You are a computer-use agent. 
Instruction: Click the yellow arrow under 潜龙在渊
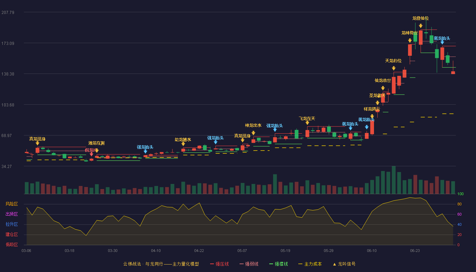pyautogui.click(x=97, y=151)
